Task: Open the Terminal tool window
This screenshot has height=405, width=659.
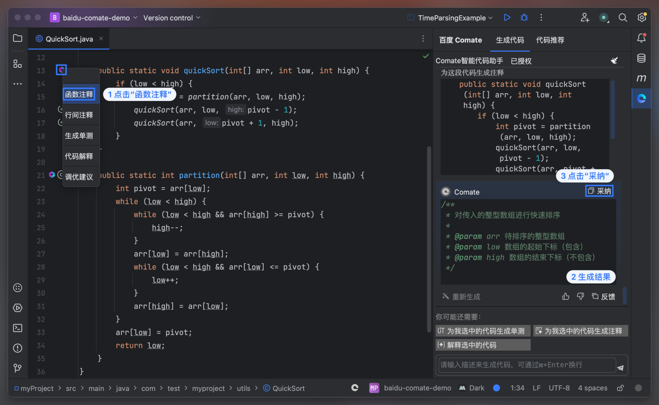Action: [18, 328]
